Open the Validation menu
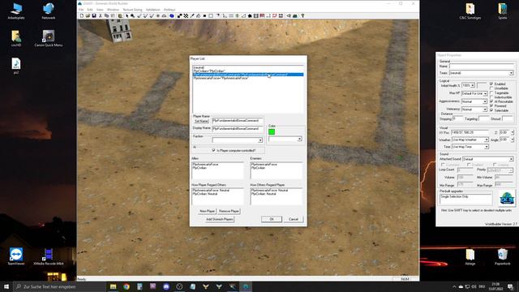 152,10
